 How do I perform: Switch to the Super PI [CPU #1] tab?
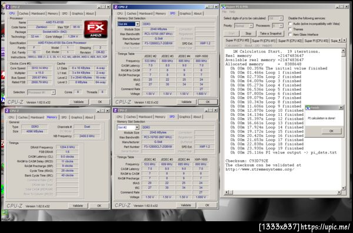coord(264,41)
